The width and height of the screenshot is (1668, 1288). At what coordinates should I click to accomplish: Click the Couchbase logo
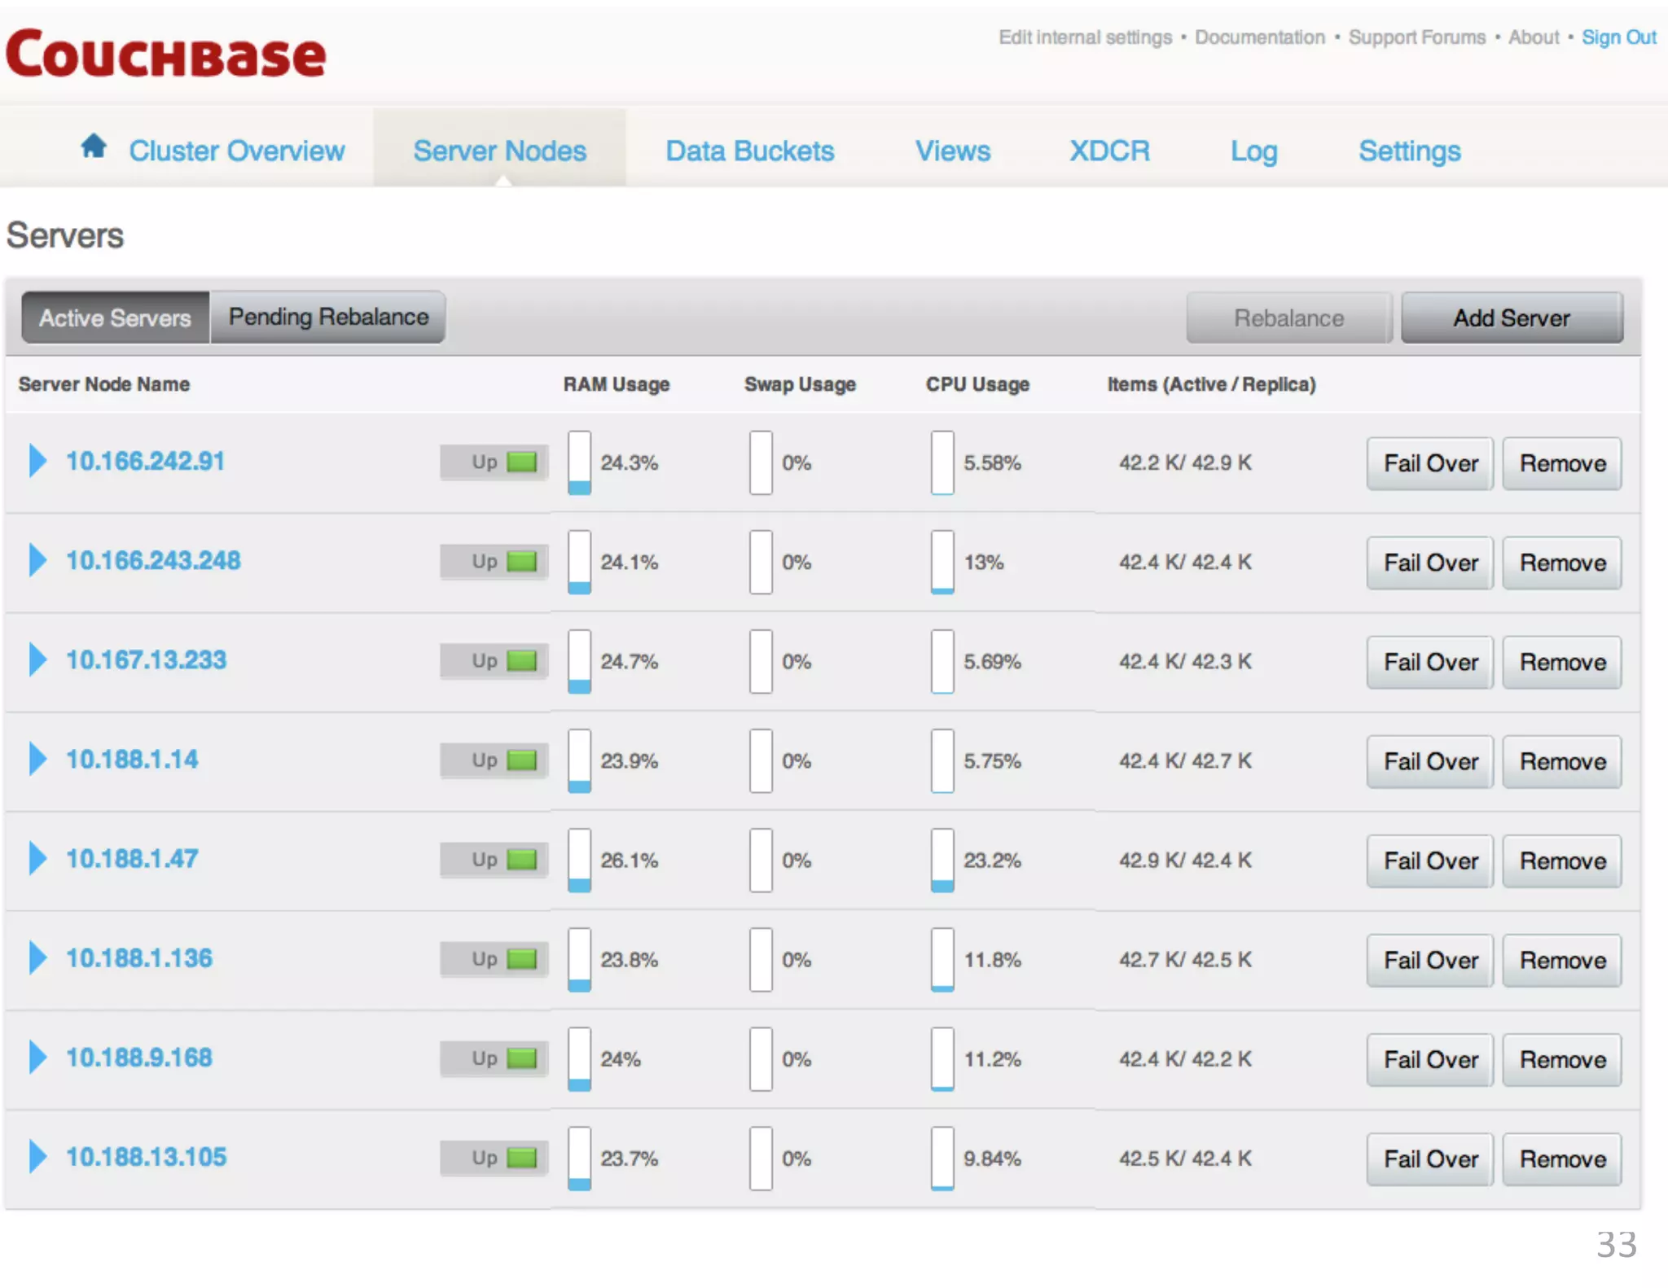pyautogui.click(x=166, y=54)
